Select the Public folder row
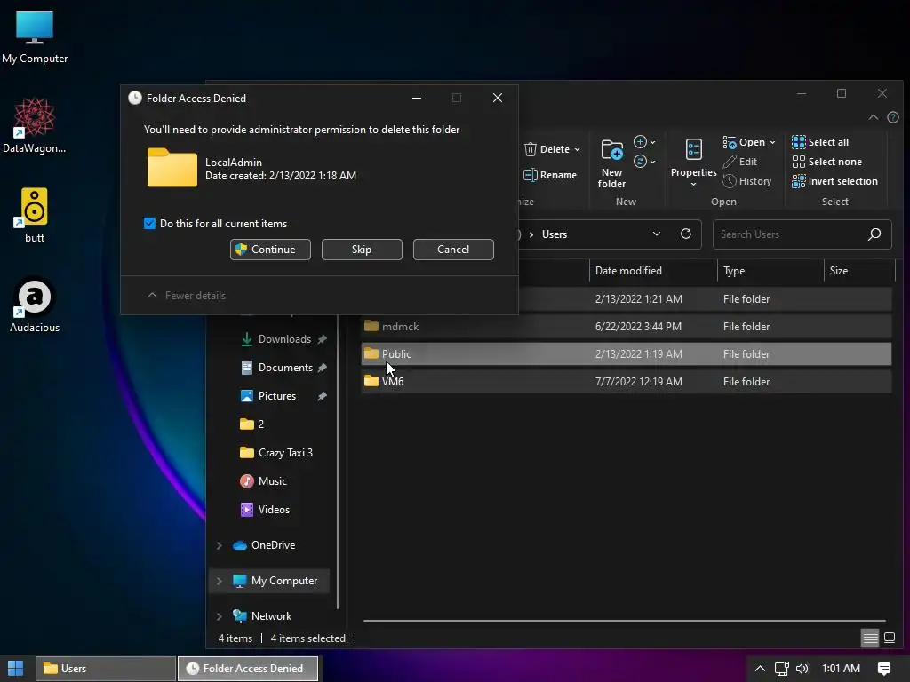The image size is (910, 682). coord(627,353)
